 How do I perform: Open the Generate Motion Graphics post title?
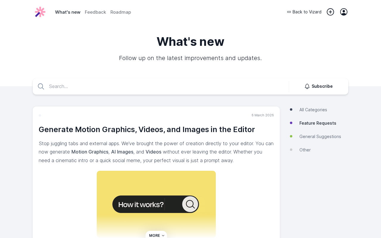click(x=147, y=129)
